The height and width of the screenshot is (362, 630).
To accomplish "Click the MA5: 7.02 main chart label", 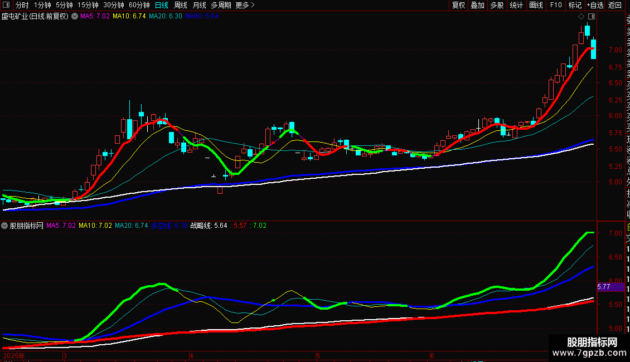I will pos(95,17).
